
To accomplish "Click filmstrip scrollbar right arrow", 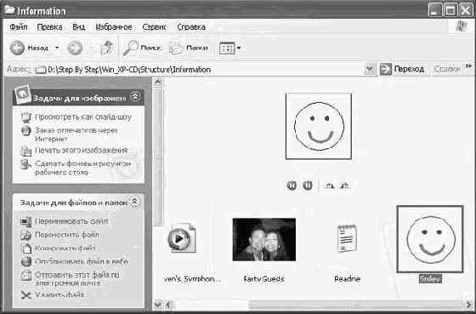I will pos(468,304).
